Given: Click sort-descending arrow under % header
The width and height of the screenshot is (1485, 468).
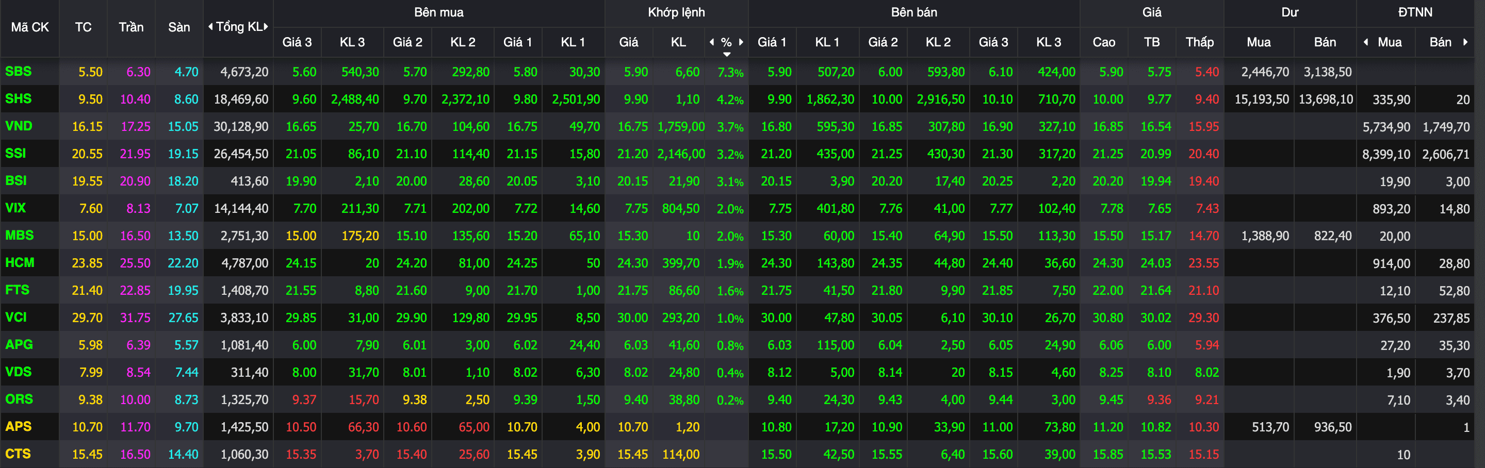Looking at the screenshot, I should (x=727, y=54).
